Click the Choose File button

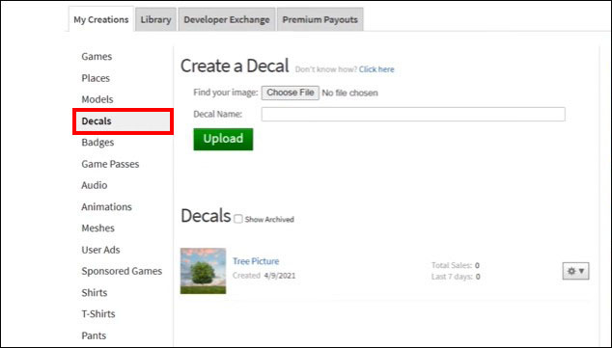[x=291, y=93]
